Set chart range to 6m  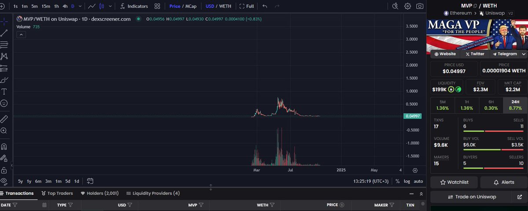point(38,181)
